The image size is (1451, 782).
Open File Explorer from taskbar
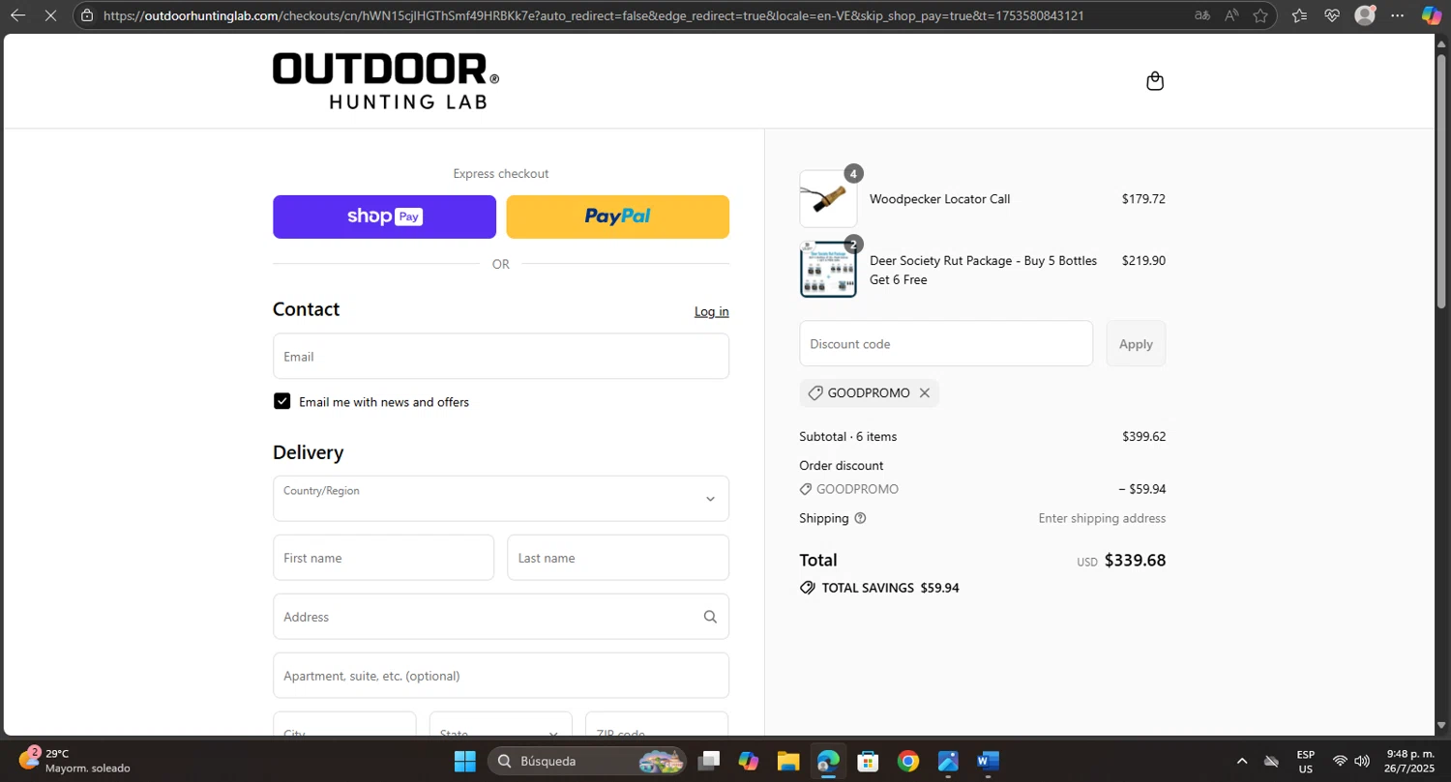click(x=787, y=762)
